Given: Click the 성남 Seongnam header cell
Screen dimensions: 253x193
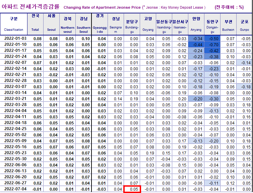Looking at the screenshot, I should pyautogui.click(x=116, y=24).
